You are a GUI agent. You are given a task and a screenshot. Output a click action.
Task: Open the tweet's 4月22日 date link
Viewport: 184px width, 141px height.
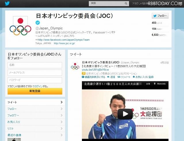[x=164, y=63]
